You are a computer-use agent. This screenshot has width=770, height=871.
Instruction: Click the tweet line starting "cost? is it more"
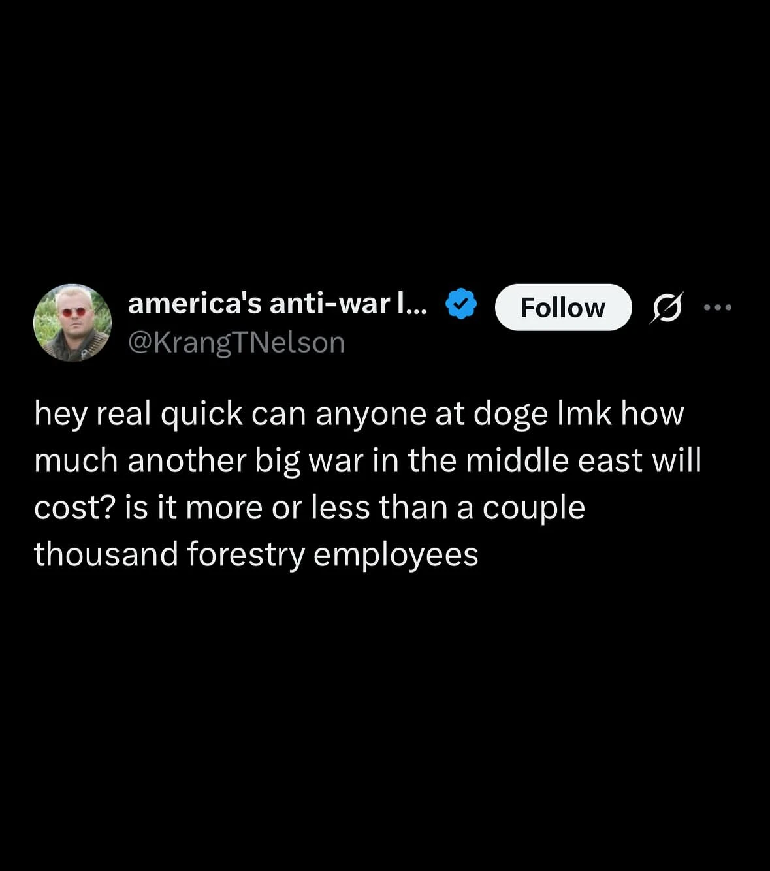coord(310,508)
